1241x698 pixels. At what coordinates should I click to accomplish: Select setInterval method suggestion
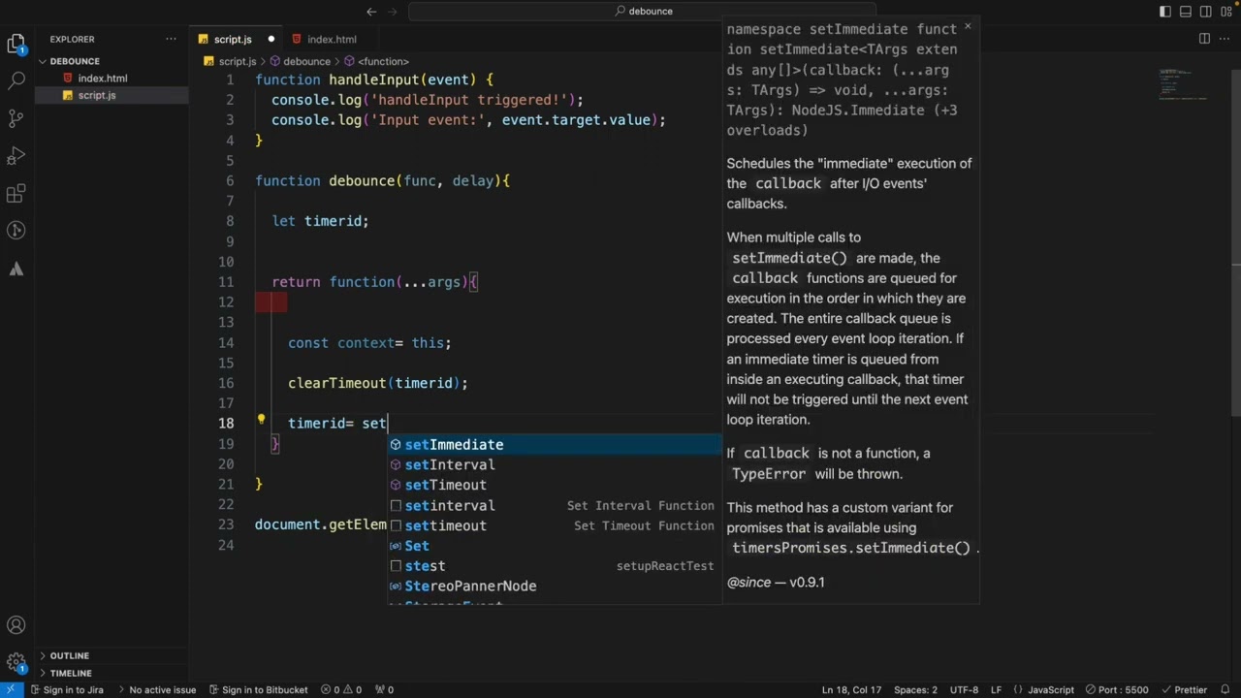point(555,464)
